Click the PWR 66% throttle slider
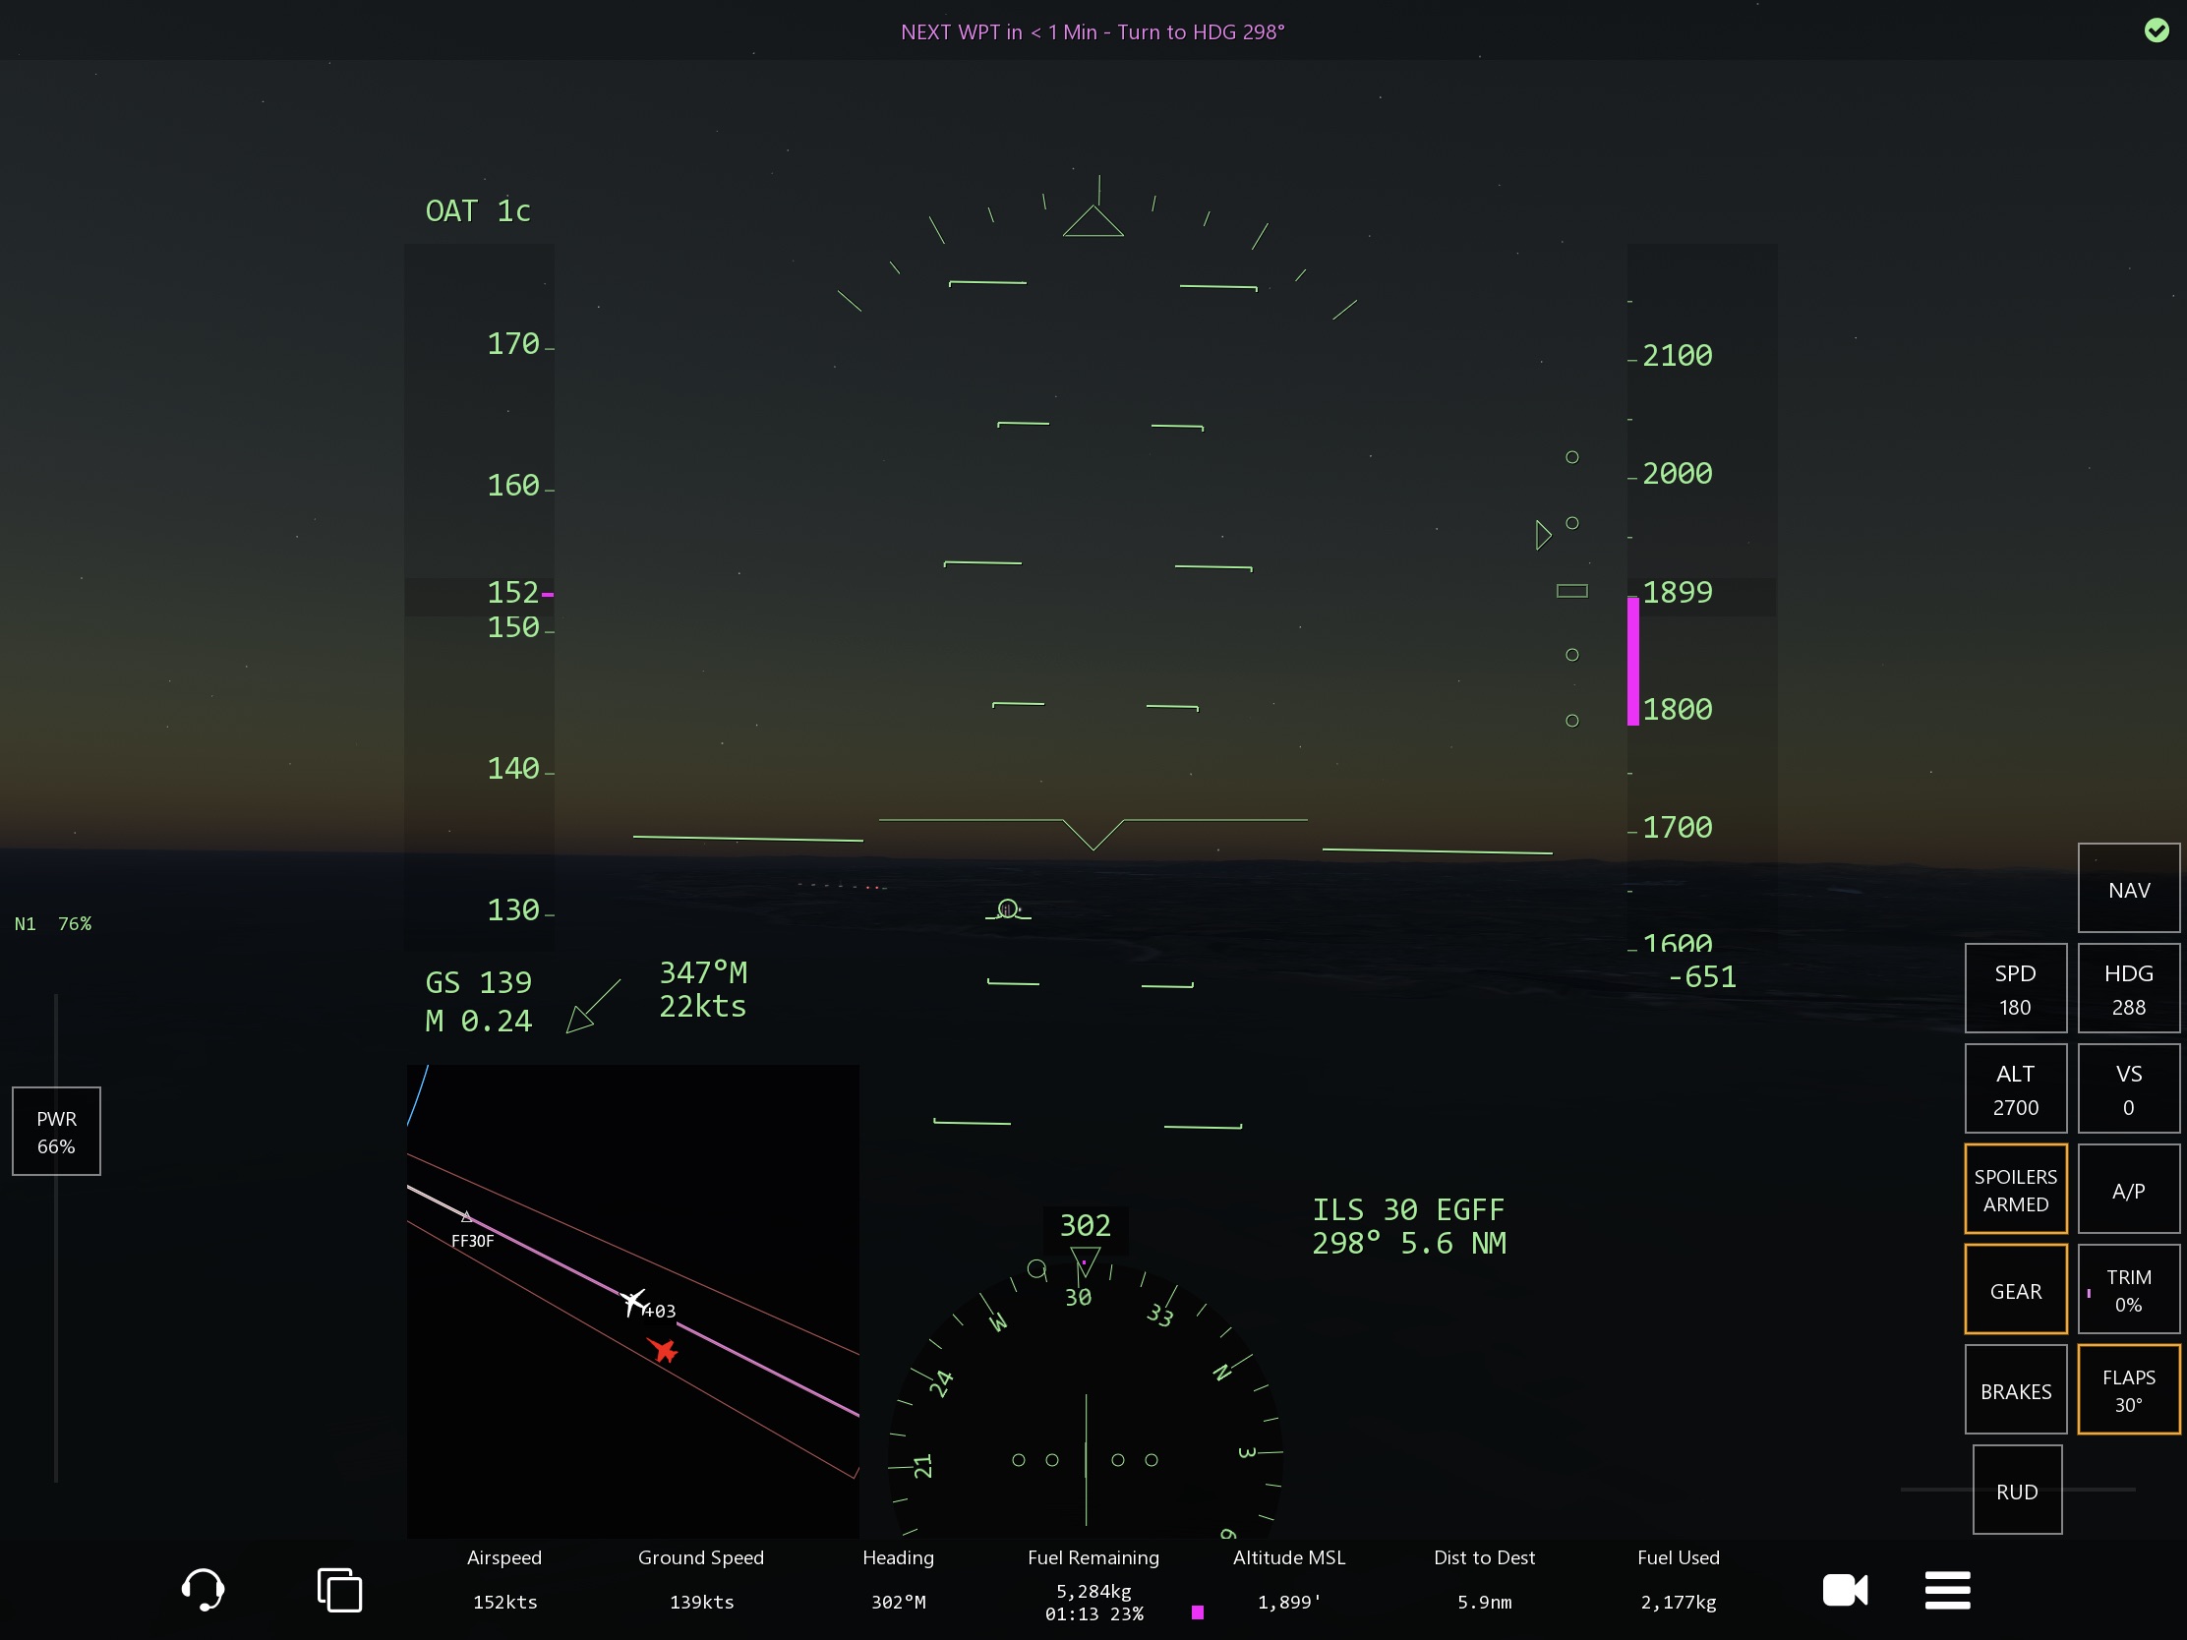This screenshot has width=2187, height=1640. point(56,1132)
